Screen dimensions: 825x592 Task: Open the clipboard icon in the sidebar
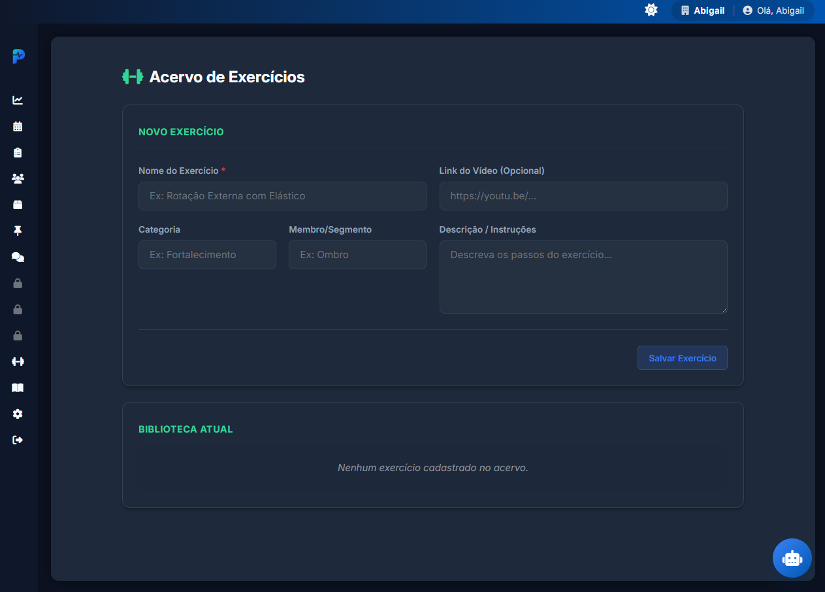(x=18, y=152)
